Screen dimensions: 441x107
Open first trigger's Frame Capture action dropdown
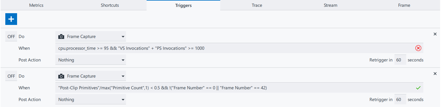91,37
